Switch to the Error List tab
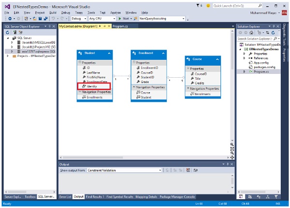 pos(65,197)
